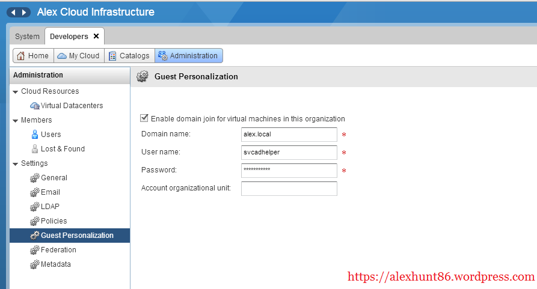This screenshot has width=537, height=289.
Task: Close the Developers tab
Action: pyautogui.click(x=96, y=37)
